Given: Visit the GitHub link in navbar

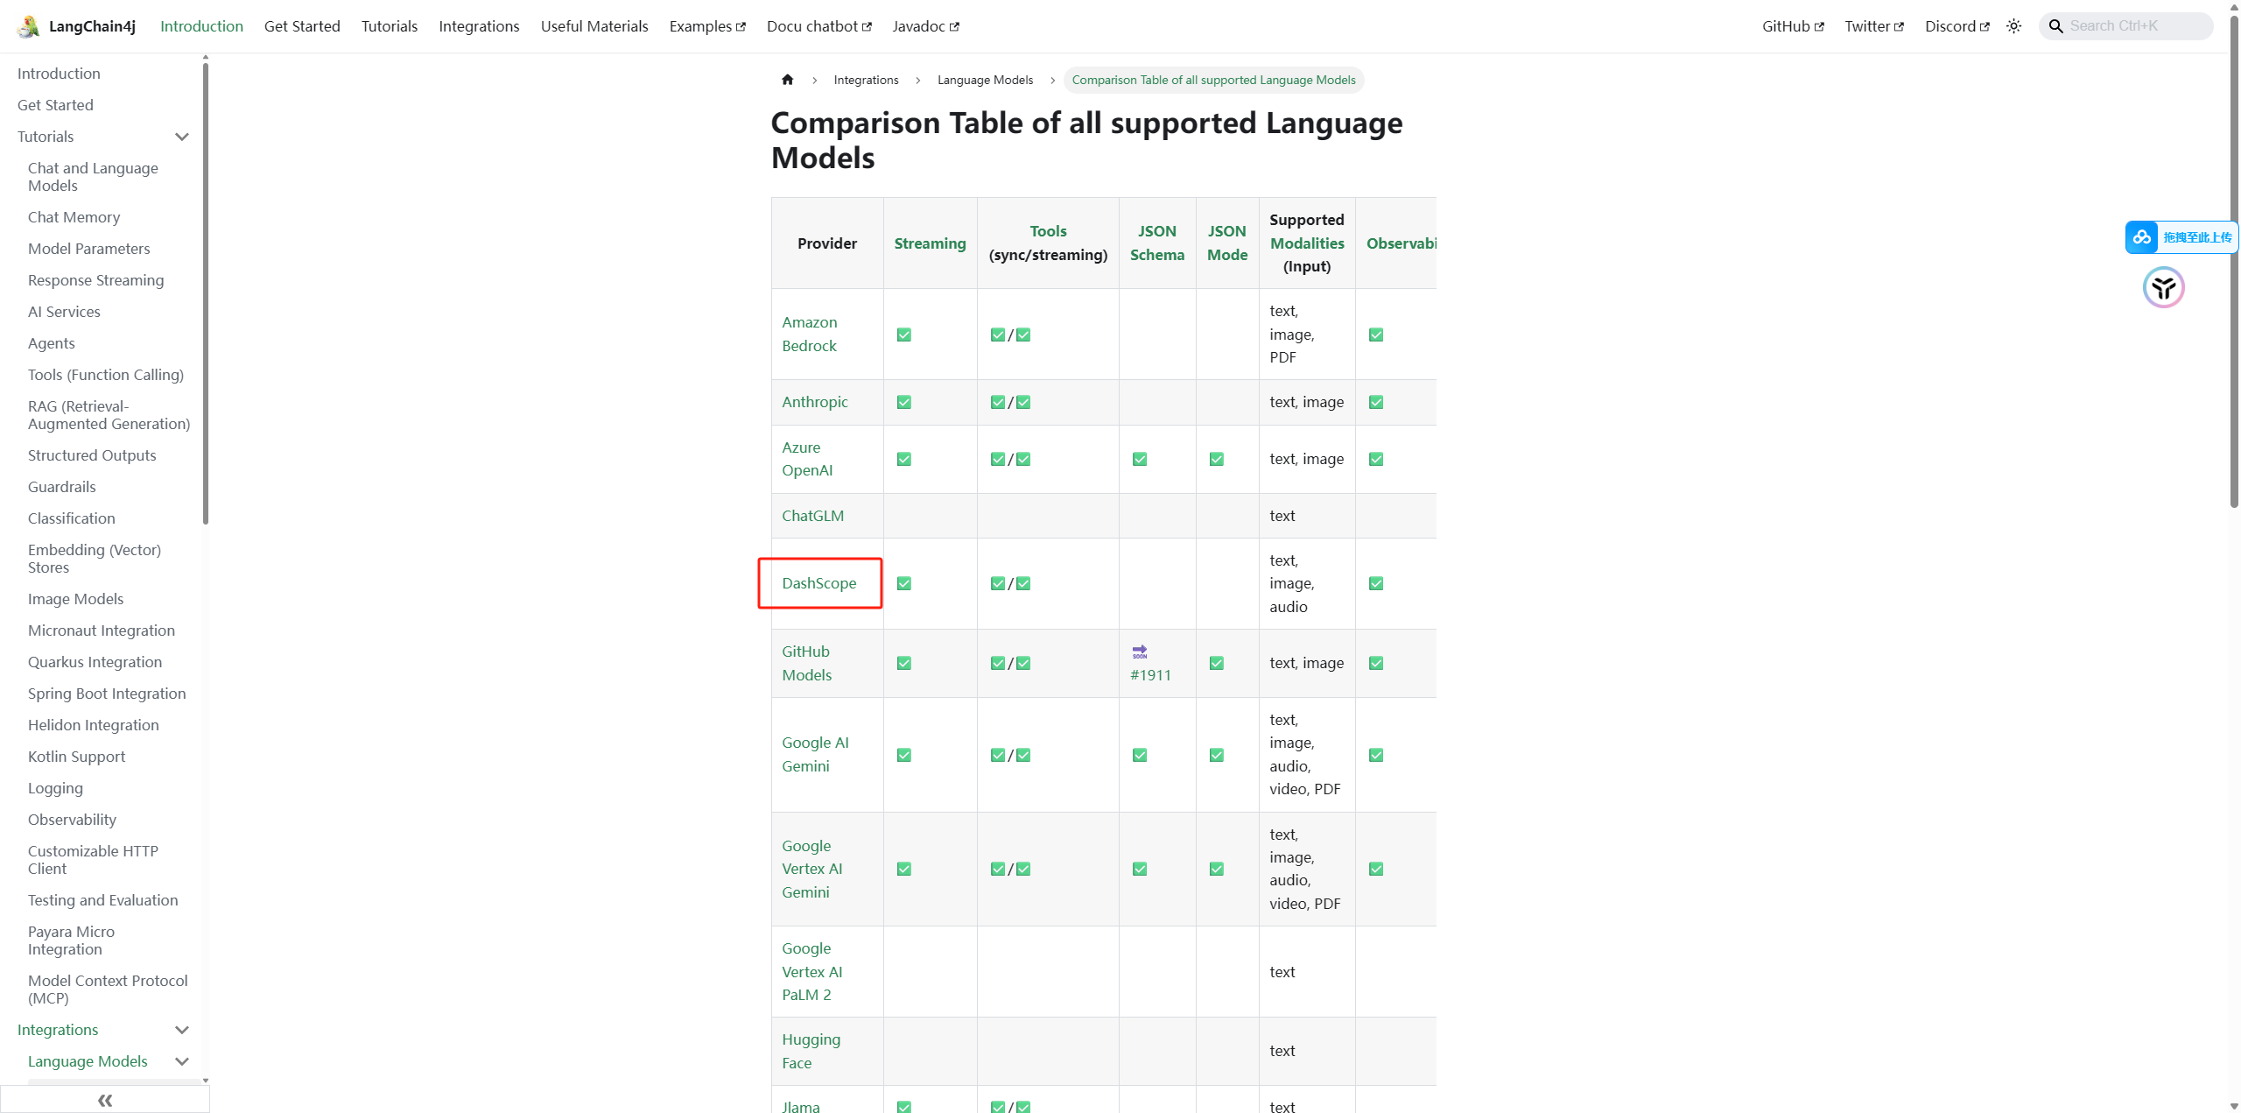Looking at the screenshot, I should 1793,26.
